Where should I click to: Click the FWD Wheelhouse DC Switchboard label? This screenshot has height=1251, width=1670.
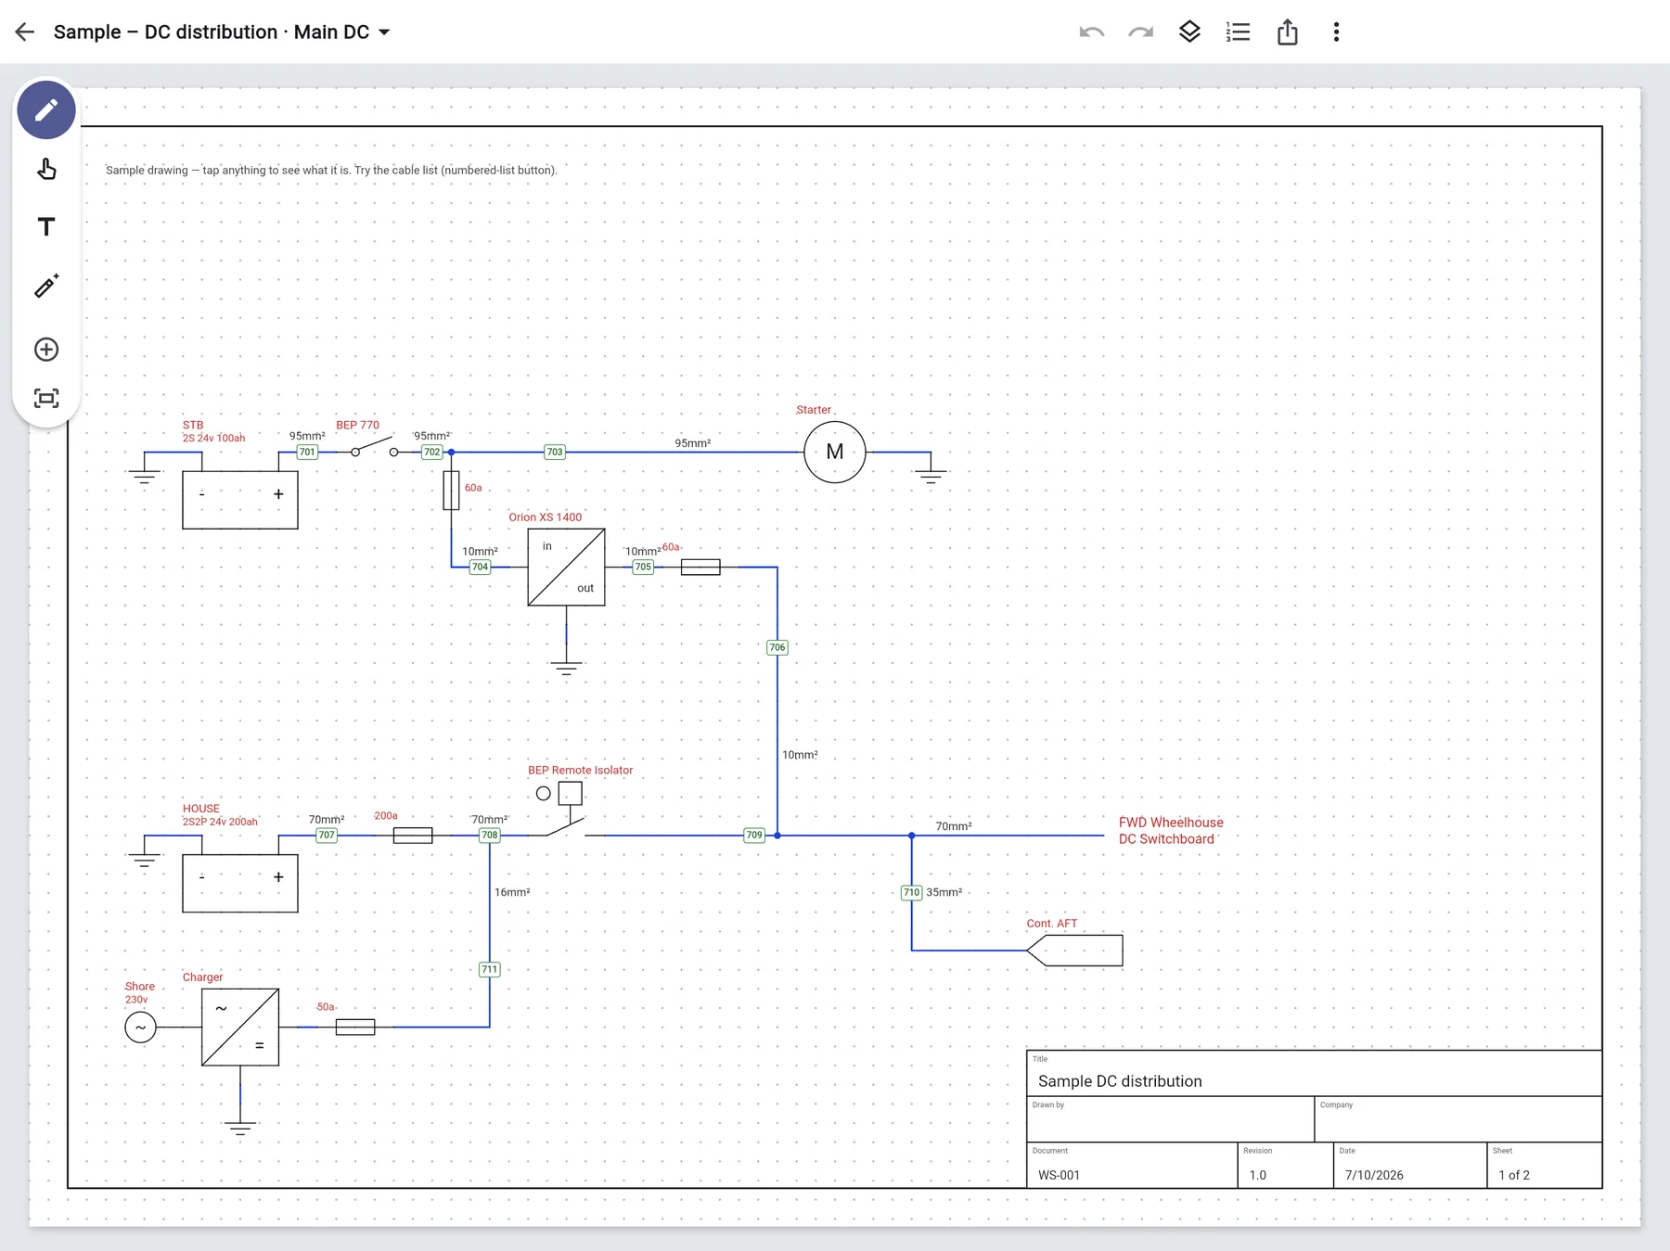coord(1171,830)
